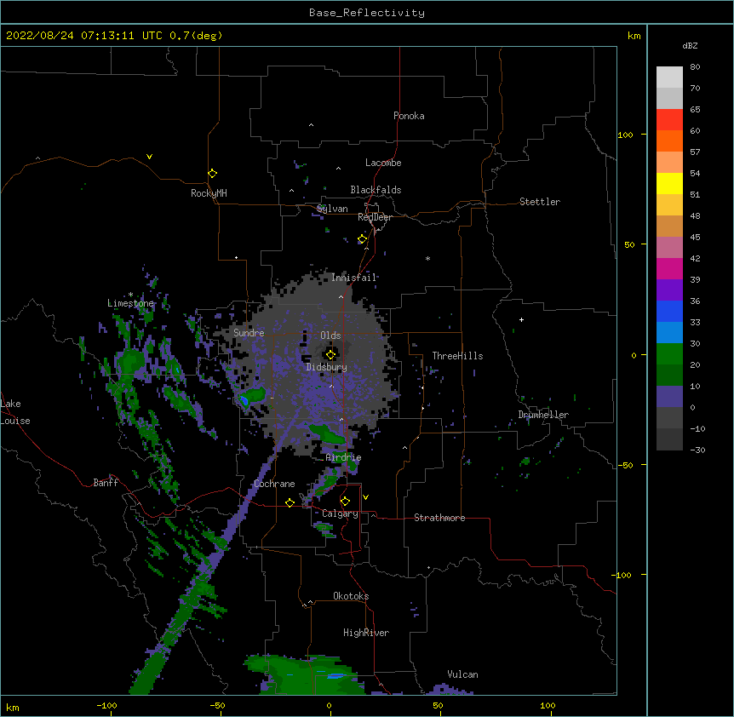Image resolution: width=734 pixels, height=717 pixels.
Task: Click the radar site diamond between Olds and Didsbury
Action: click(x=331, y=354)
